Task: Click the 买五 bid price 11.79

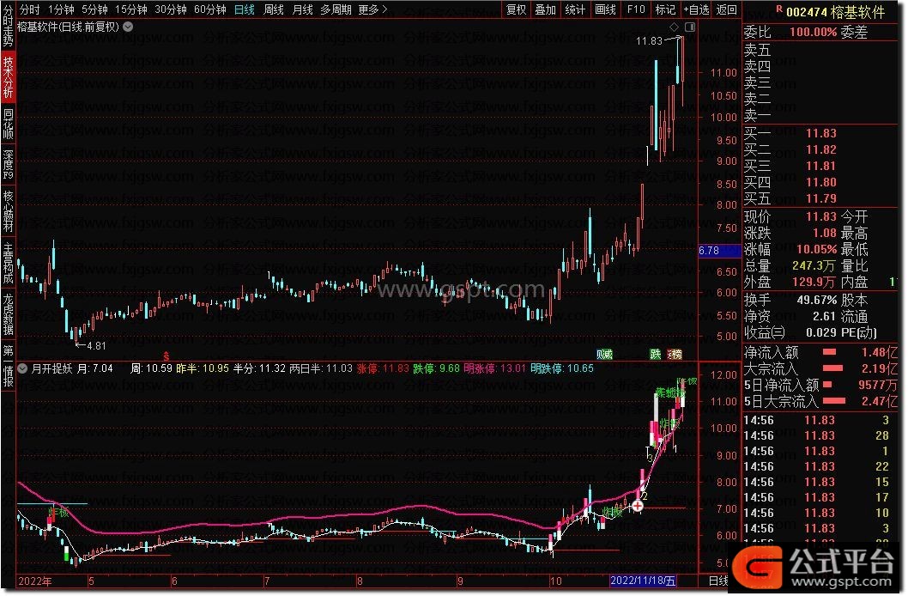Action: click(x=821, y=198)
